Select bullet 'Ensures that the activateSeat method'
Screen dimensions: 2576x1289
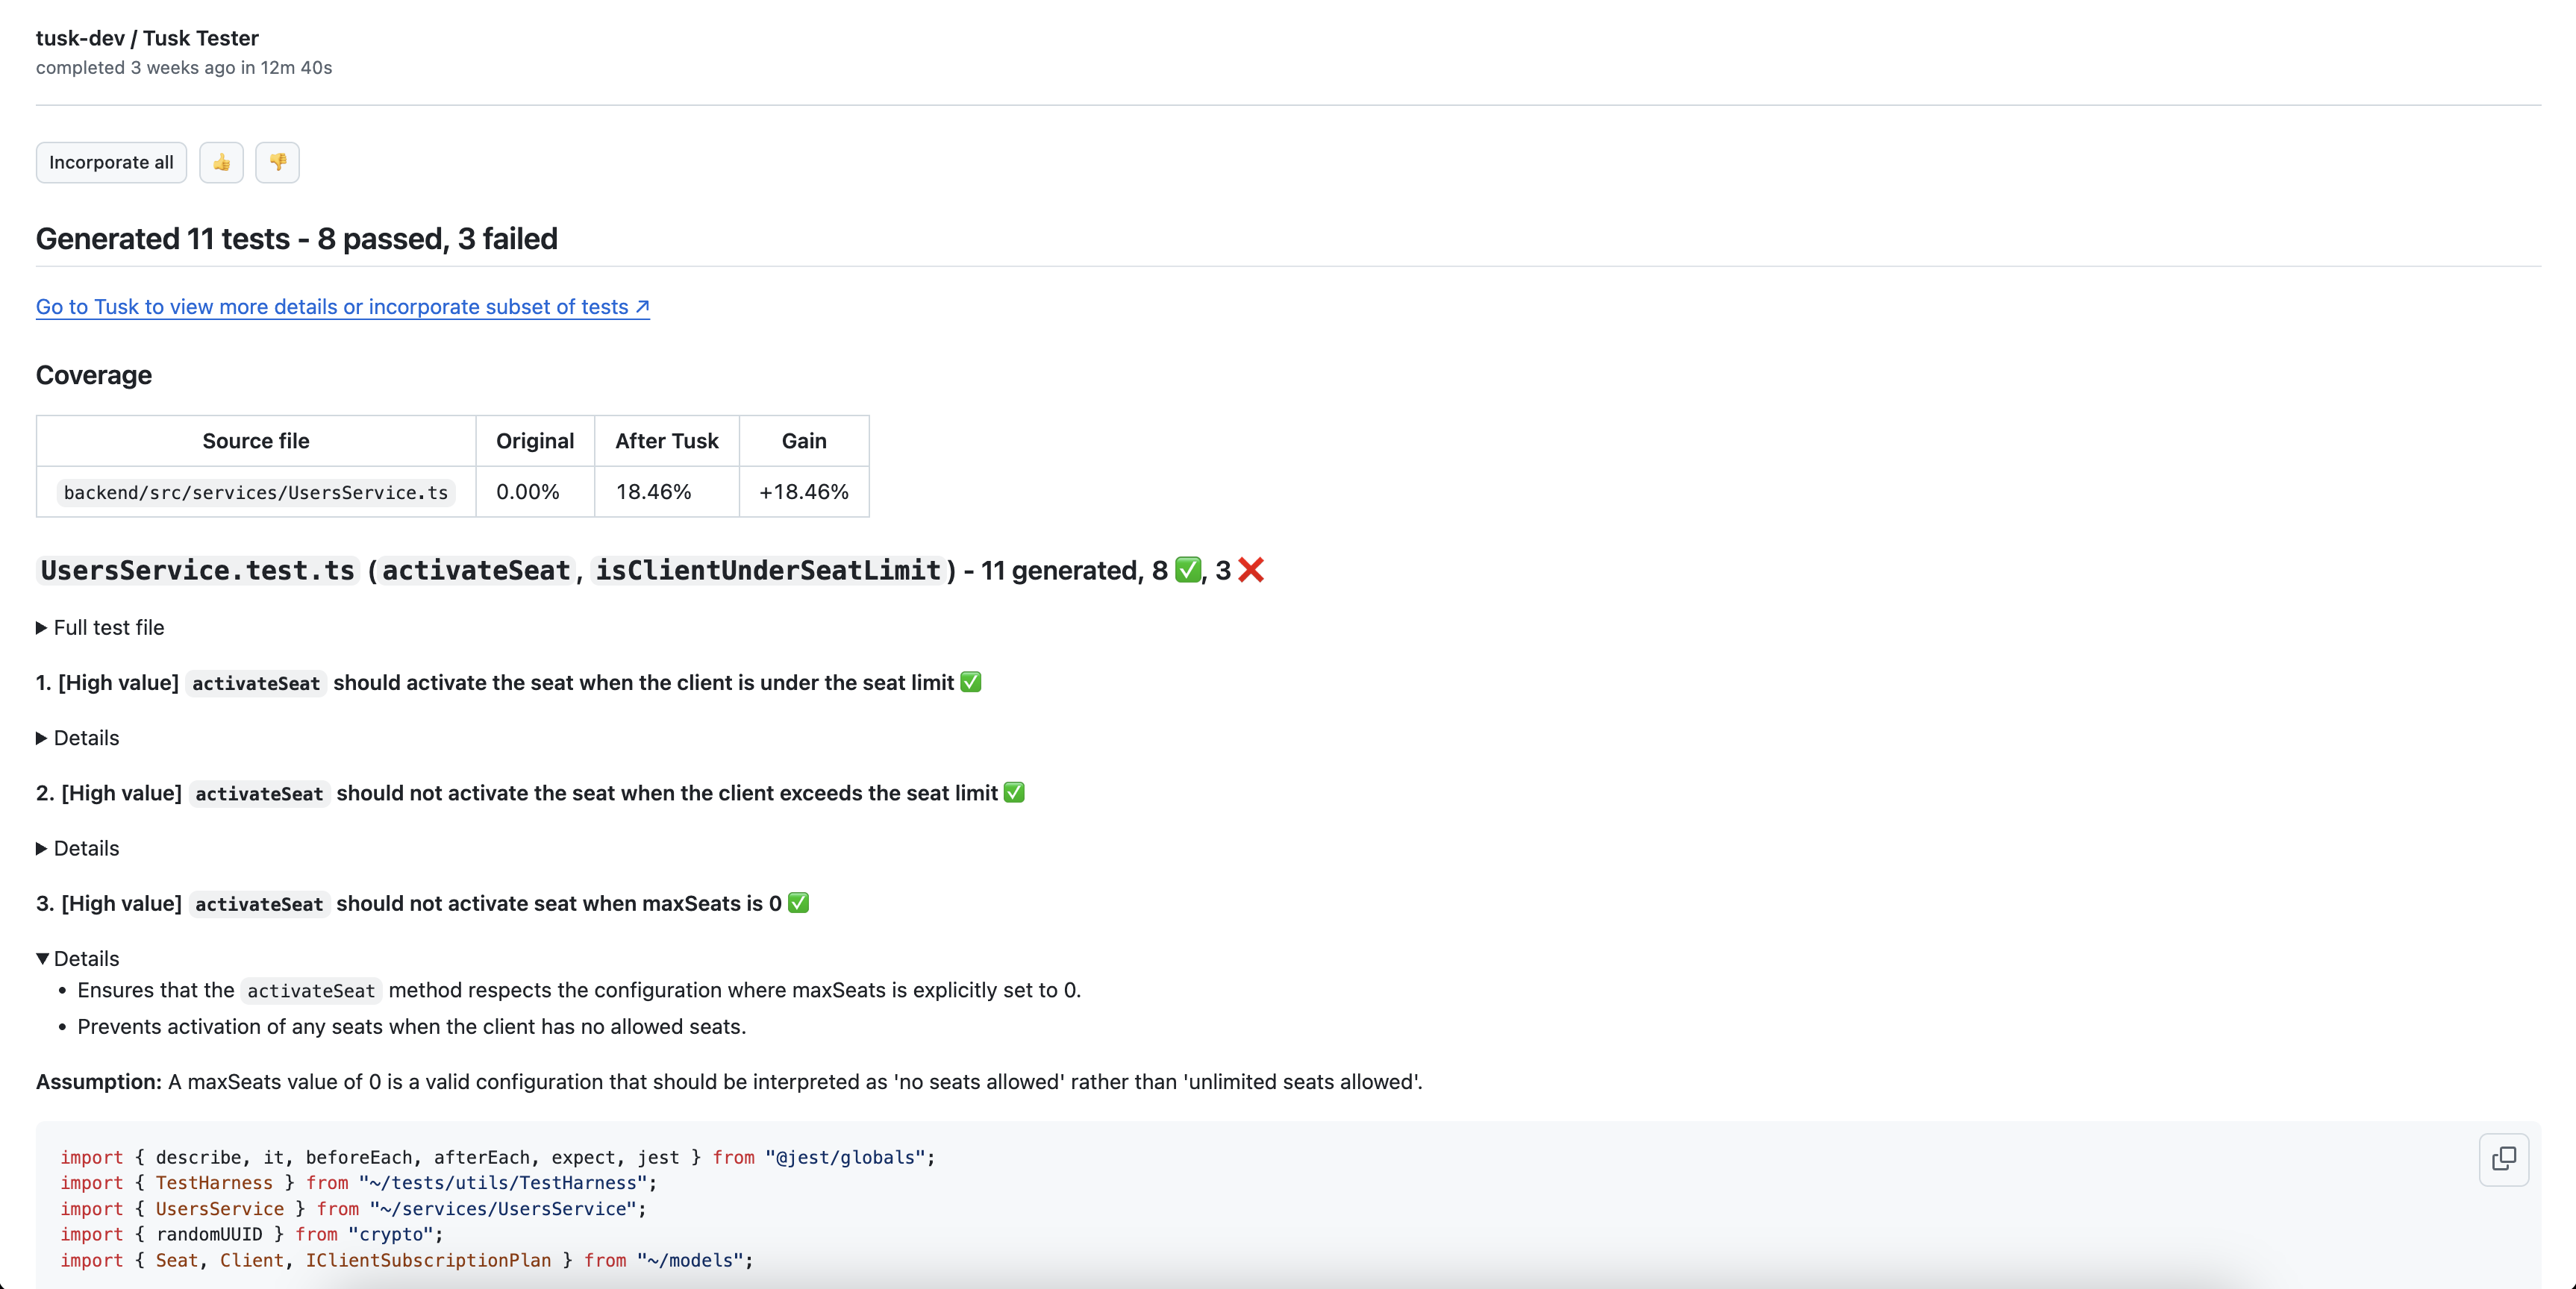point(579,990)
